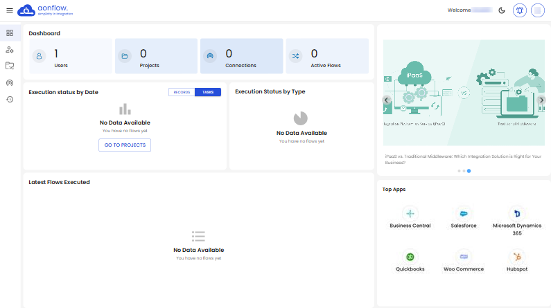Click the GO TO PROJECTS button

(125, 145)
